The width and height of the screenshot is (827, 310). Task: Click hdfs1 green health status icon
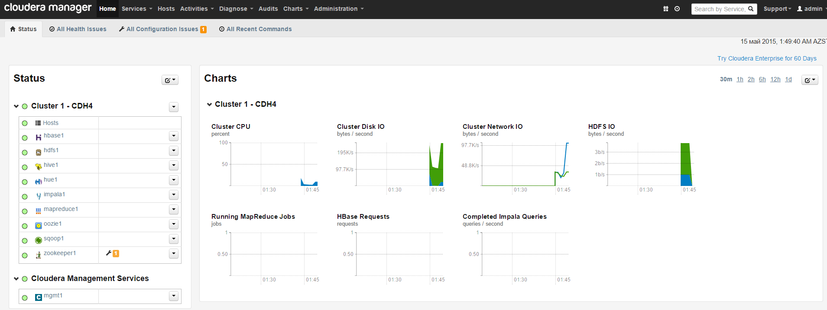25,153
